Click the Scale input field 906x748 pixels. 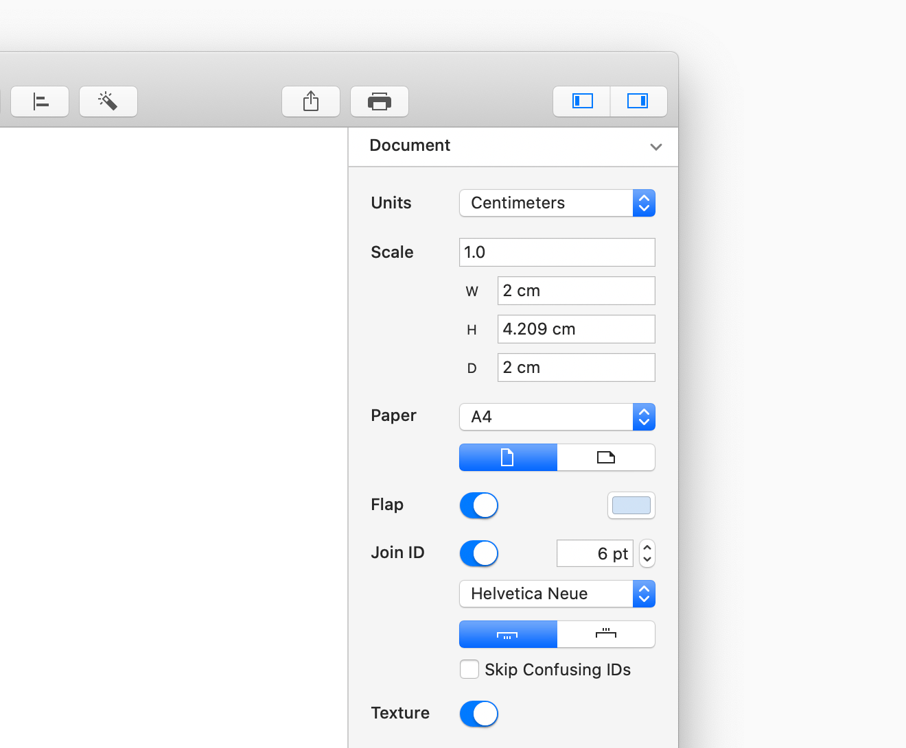tap(557, 252)
